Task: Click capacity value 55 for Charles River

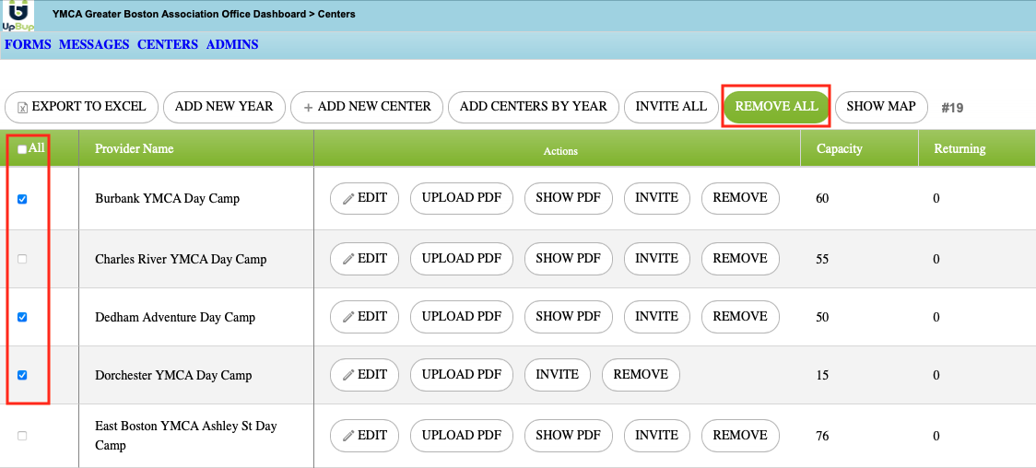Action: click(822, 260)
